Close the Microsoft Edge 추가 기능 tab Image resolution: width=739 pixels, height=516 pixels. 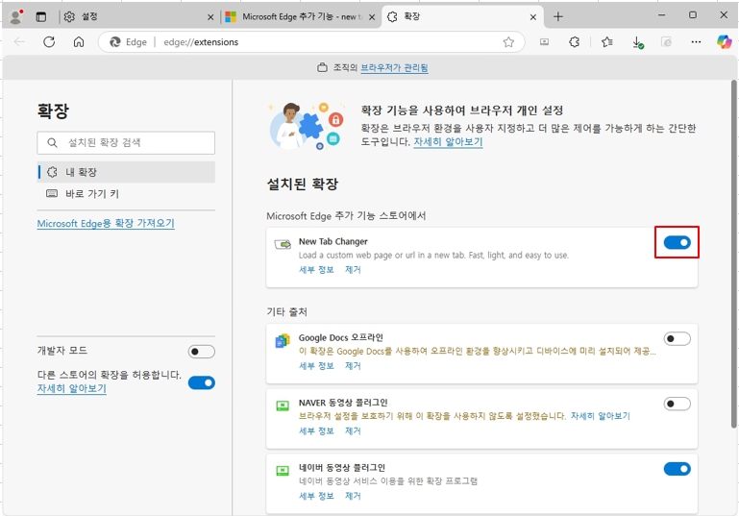click(372, 17)
